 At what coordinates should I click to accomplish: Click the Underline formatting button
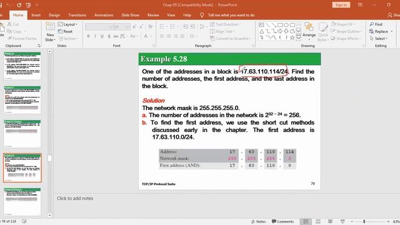[102, 36]
